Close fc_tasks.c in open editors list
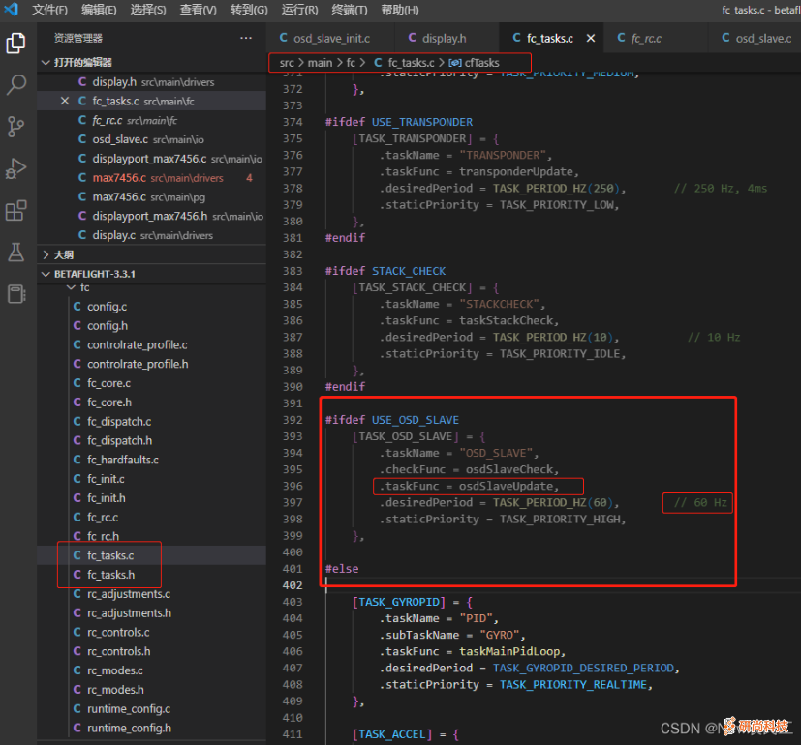 tap(65, 101)
